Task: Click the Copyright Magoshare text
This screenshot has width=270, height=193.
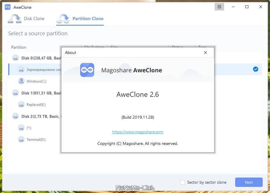Action: point(137,143)
